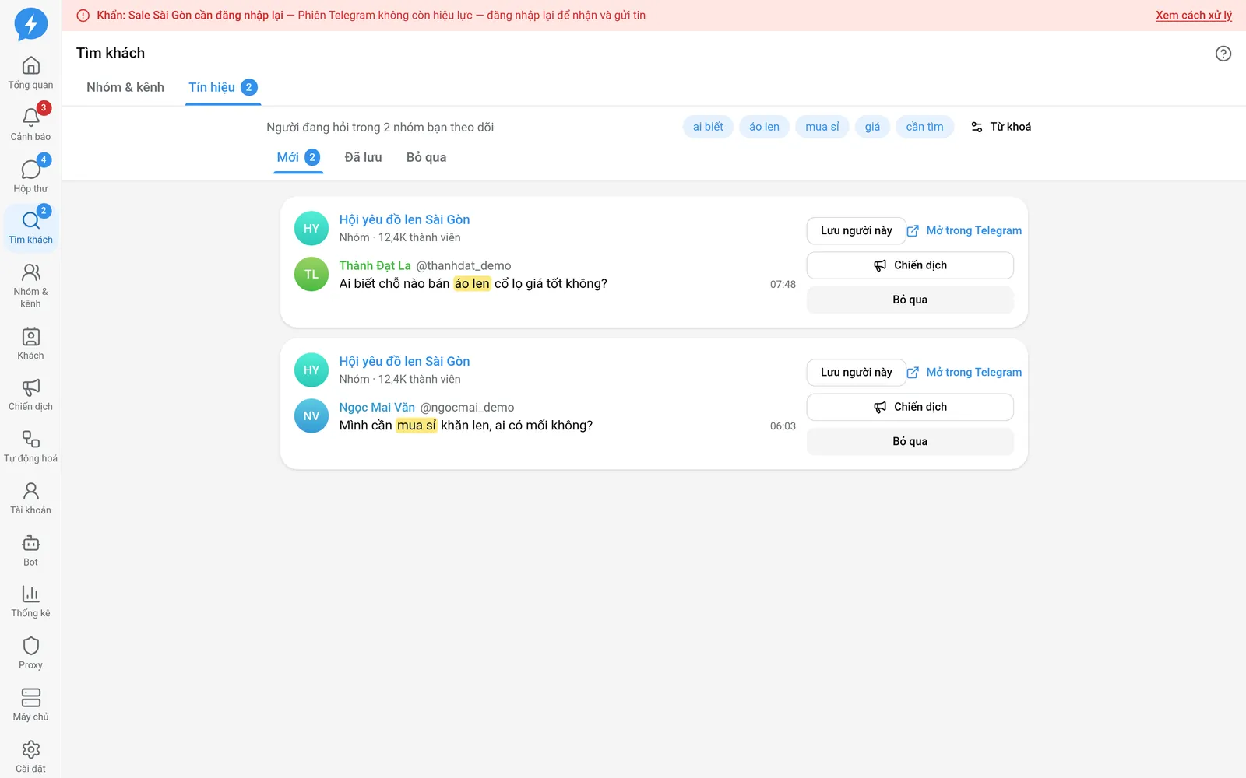This screenshot has width=1246, height=778.
Task: Switch to Đã lưu sub-tab
Action: point(364,157)
